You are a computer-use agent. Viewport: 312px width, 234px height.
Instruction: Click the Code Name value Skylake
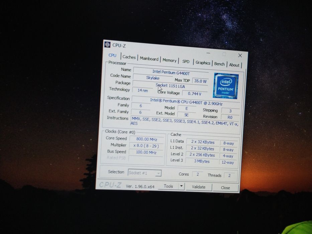pos(152,78)
